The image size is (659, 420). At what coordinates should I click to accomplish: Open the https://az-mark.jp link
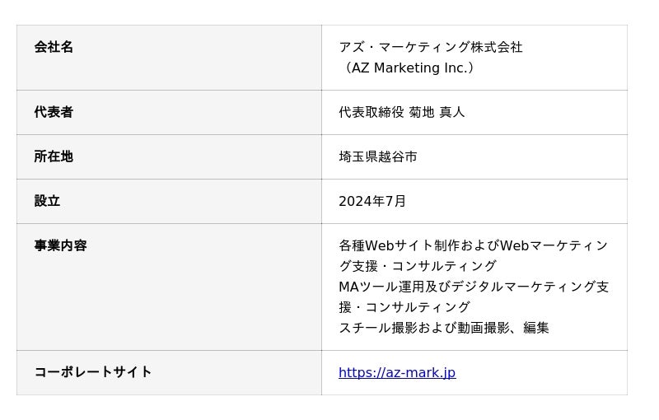pos(397,372)
